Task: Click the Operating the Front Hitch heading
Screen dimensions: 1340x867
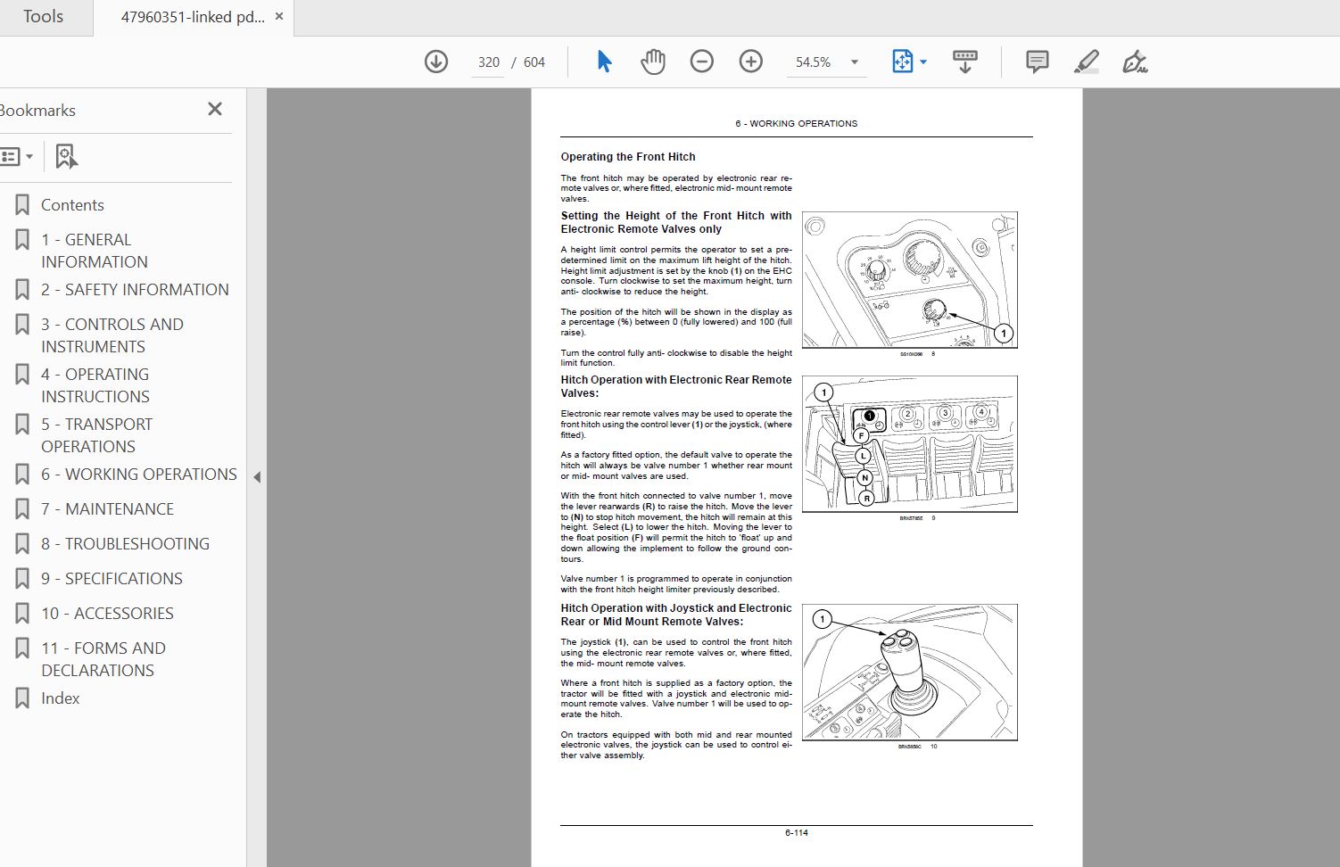Action: point(628,157)
